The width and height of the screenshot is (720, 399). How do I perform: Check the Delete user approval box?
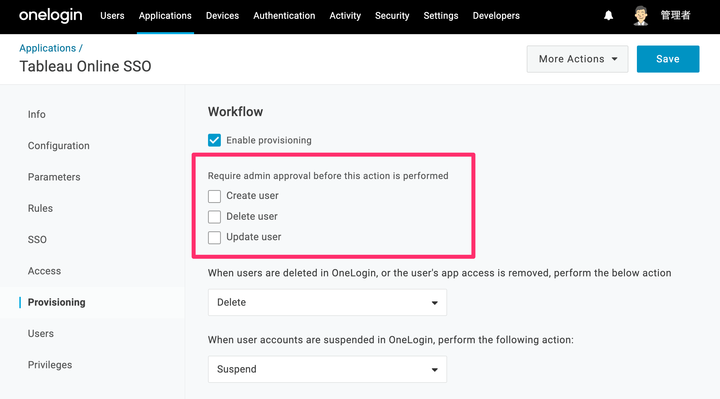pos(214,217)
